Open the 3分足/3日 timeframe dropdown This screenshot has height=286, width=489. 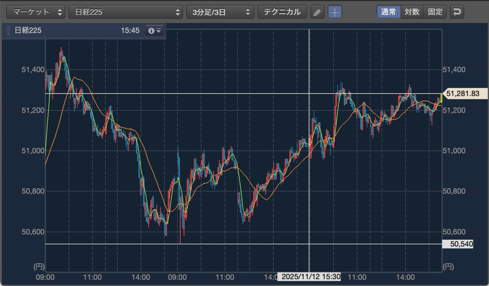pos(220,12)
